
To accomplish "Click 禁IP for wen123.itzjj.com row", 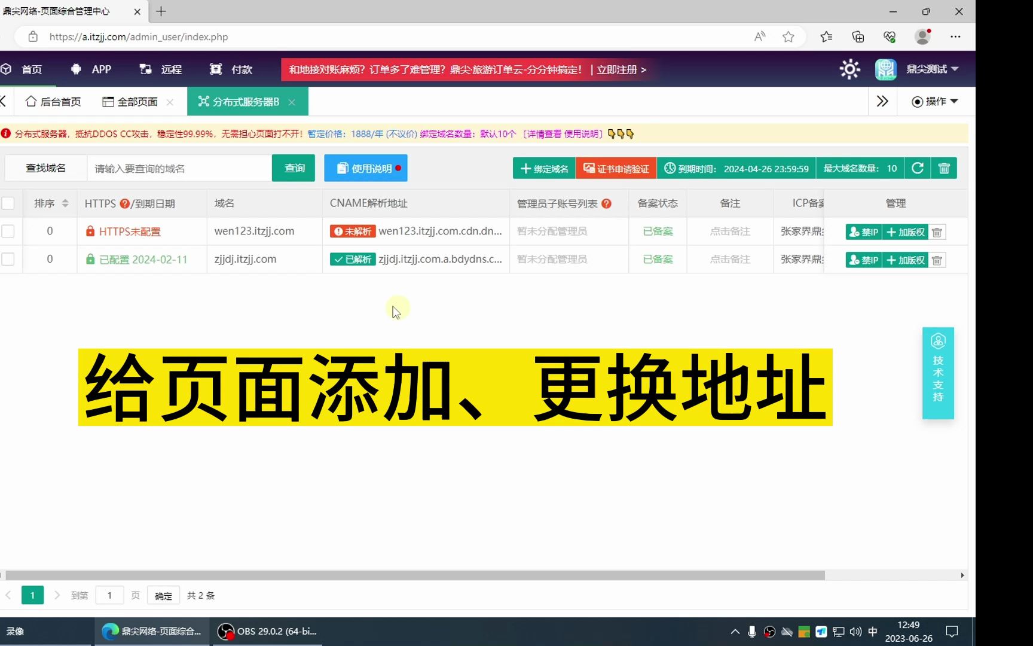I will [x=864, y=232].
